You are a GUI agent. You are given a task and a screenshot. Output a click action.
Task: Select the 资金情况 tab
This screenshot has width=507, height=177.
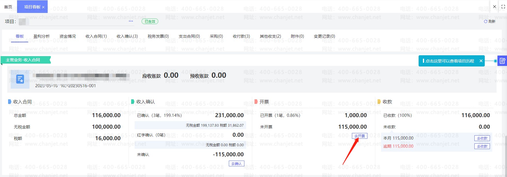[68, 36]
